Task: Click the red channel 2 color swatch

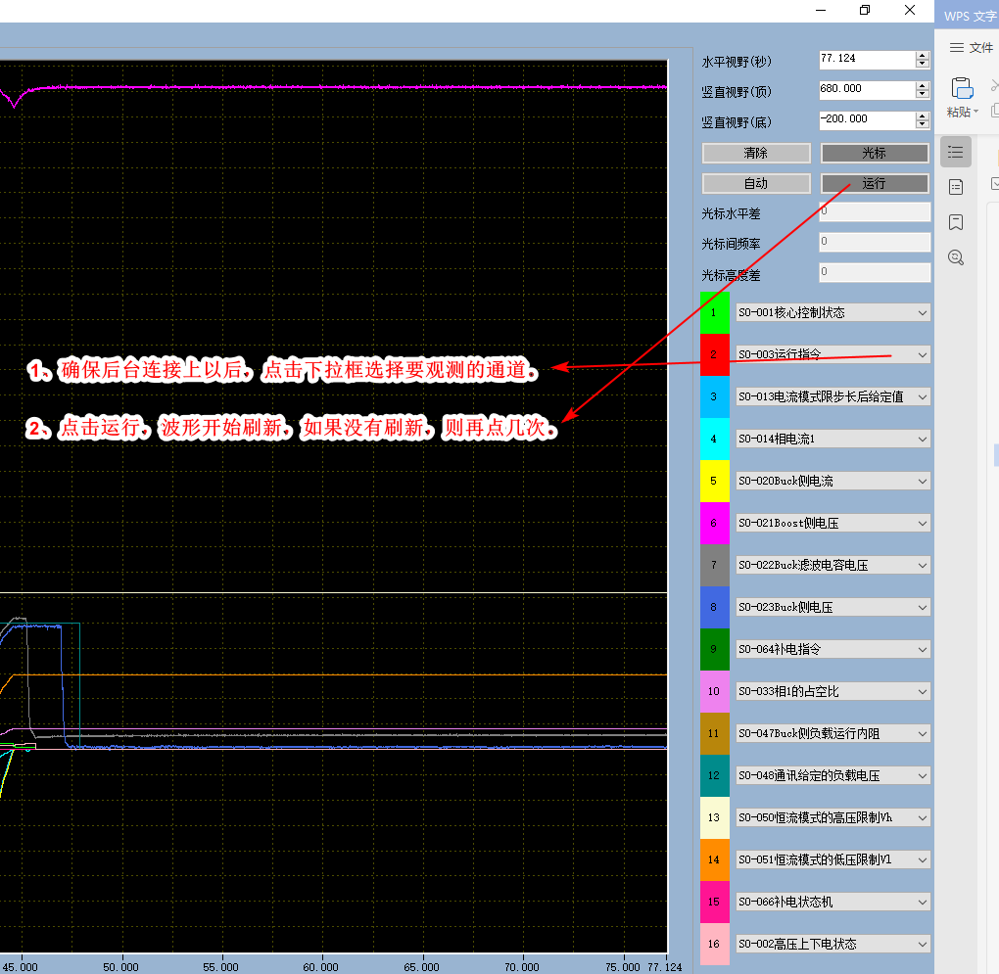Action: pyautogui.click(x=714, y=354)
